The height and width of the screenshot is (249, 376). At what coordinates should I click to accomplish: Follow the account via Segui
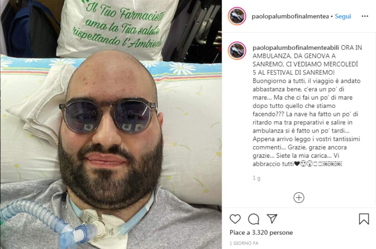click(342, 16)
